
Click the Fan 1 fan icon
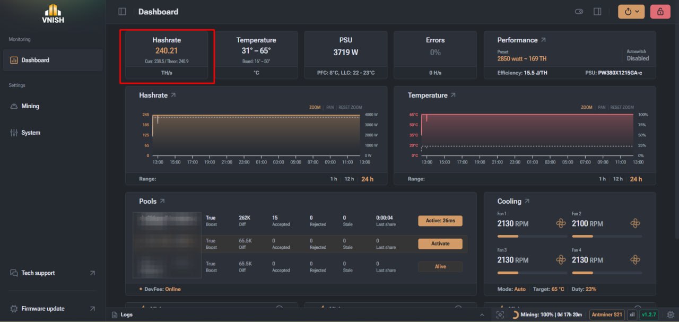coord(561,223)
